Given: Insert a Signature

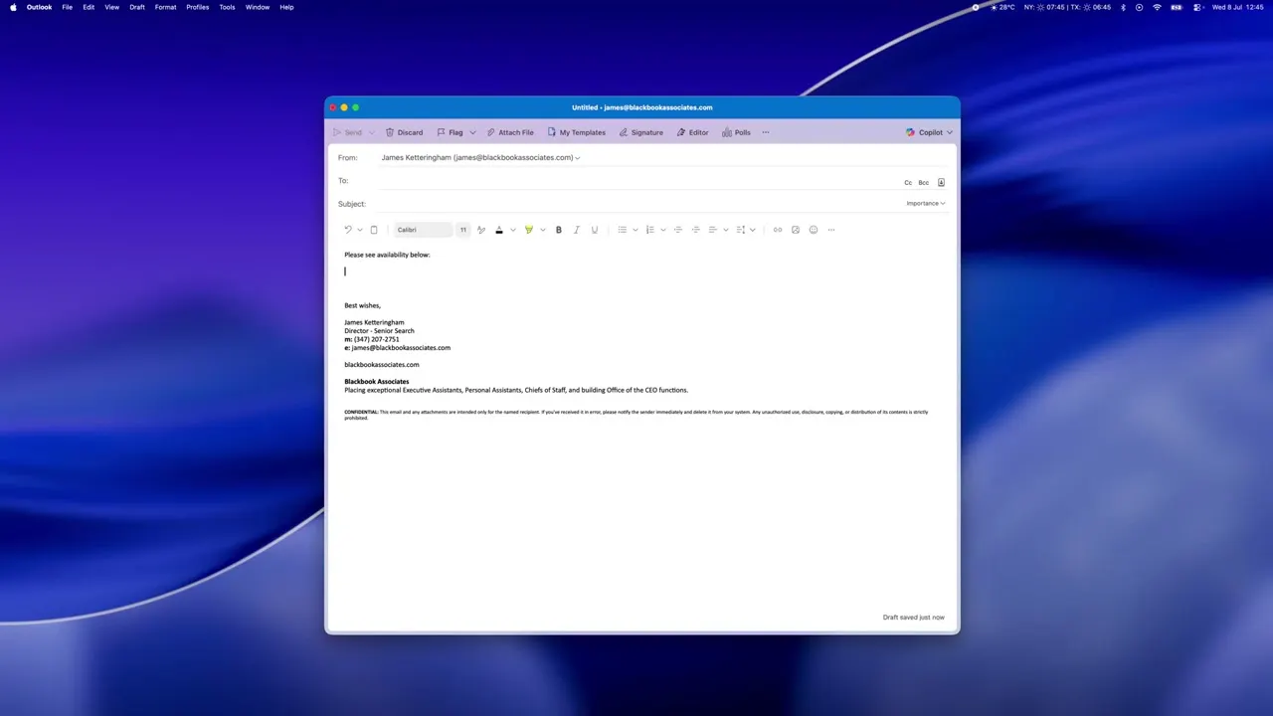Looking at the screenshot, I should [x=640, y=132].
